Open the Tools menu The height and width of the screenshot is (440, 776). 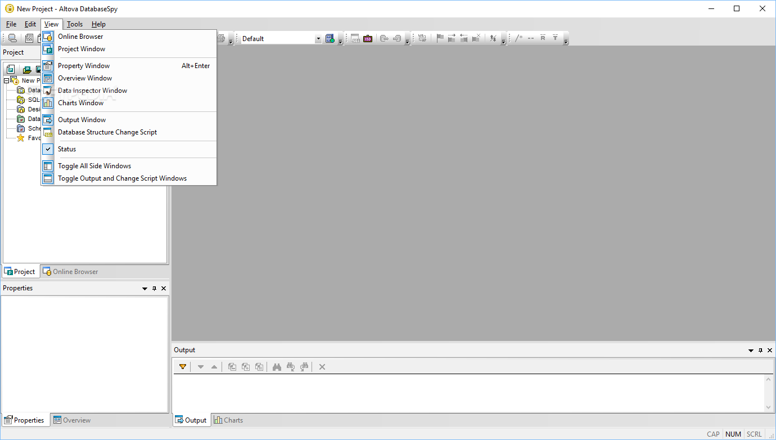tap(75, 24)
